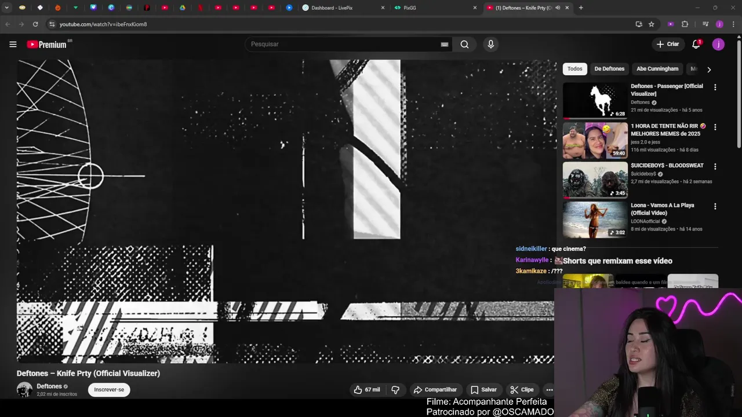The width and height of the screenshot is (742, 417).
Task: Mute the Deftones tab via speaker icon
Action: click(x=558, y=8)
